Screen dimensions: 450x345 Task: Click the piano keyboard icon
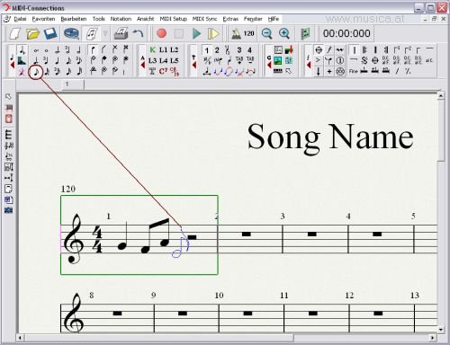point(278,71)
